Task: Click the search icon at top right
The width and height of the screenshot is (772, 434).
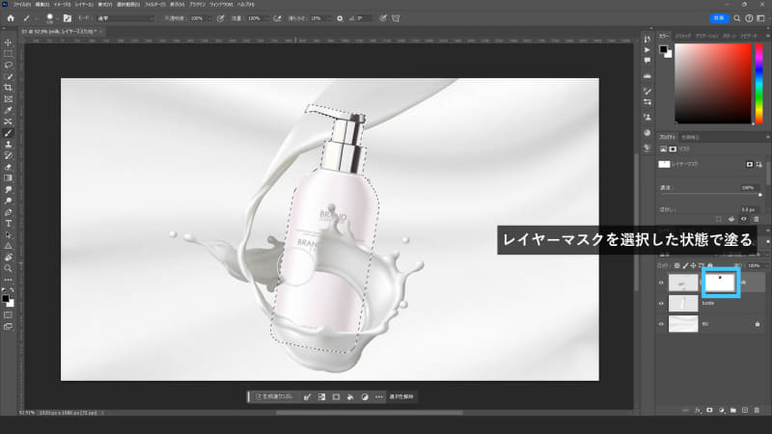Action: pyautogui.click(x=737, y=18)
